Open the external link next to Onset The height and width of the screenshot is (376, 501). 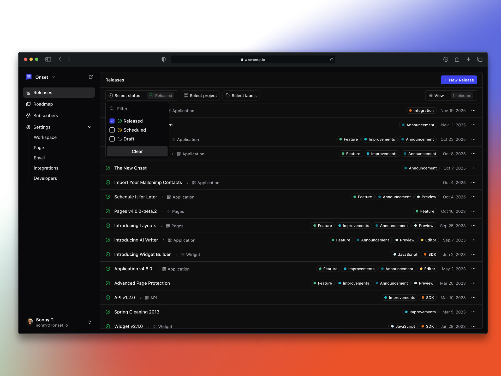91,77
